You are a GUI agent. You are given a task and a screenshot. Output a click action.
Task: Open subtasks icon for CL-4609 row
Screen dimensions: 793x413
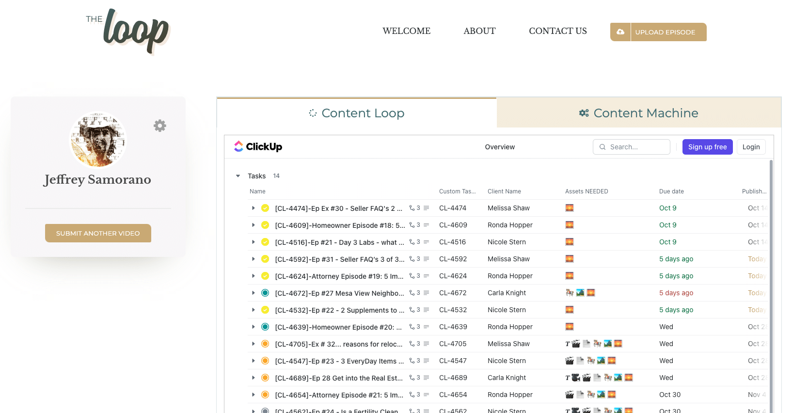[x=412, y=225]
